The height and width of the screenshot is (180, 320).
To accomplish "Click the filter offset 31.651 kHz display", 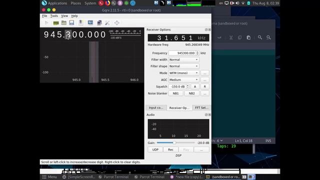I will [x=178, y=38].
